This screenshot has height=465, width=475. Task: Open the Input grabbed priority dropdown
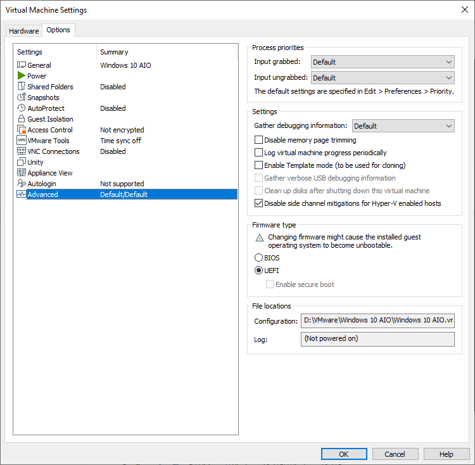pyautogui.click(x=383, y=62)
